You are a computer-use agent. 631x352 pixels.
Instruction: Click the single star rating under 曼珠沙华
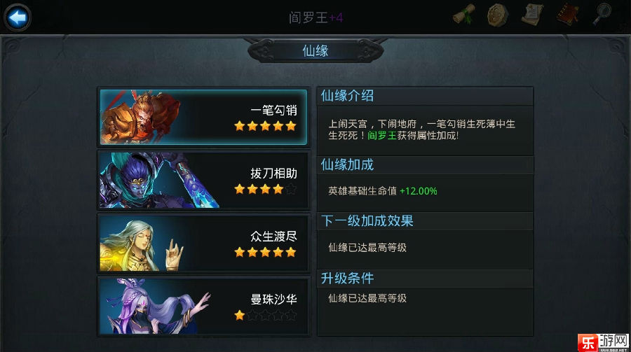(240, 315)
